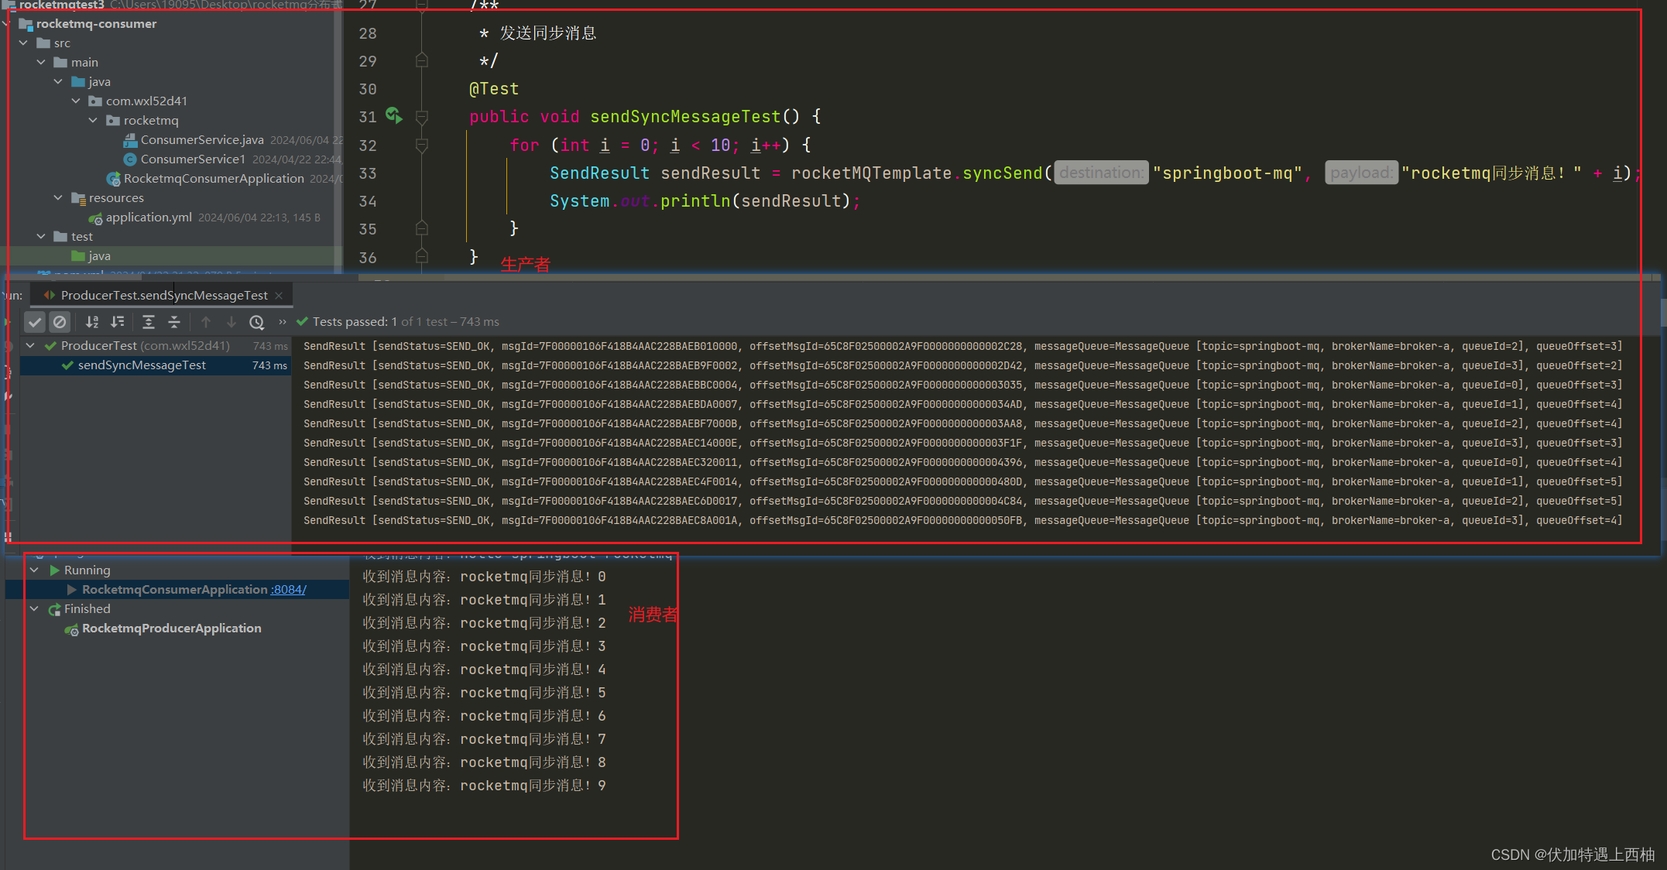Click the main java source folder icon
This screenshot has height=870, width=1667.
[x=78, y=82]
